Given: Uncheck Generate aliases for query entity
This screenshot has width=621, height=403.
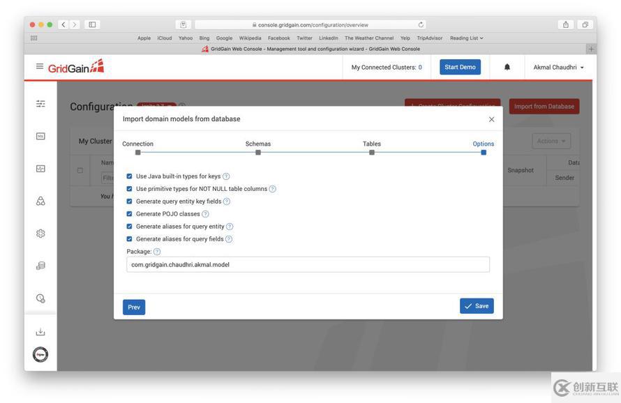Looking at the screenshot, I should click(x=129, y=227).
